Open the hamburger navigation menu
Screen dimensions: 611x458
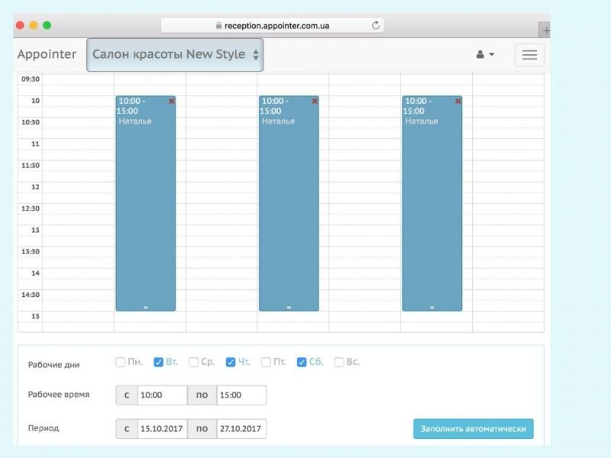tap(529, 55)
